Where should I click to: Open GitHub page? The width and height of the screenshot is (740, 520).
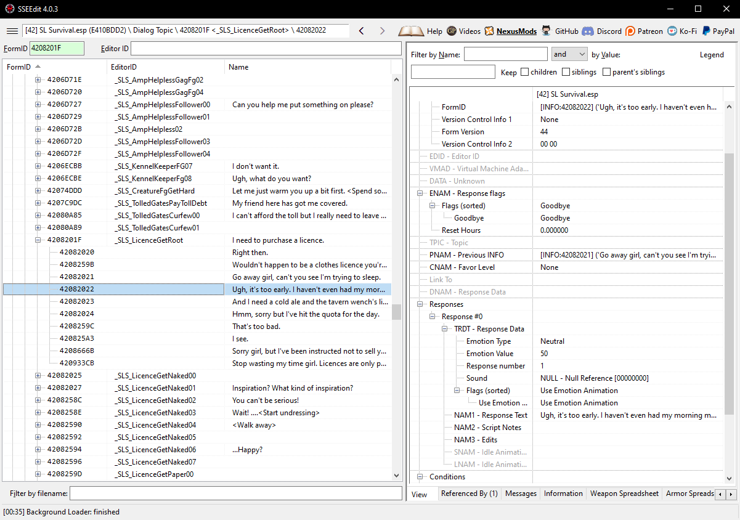click(x=560, y=31)
